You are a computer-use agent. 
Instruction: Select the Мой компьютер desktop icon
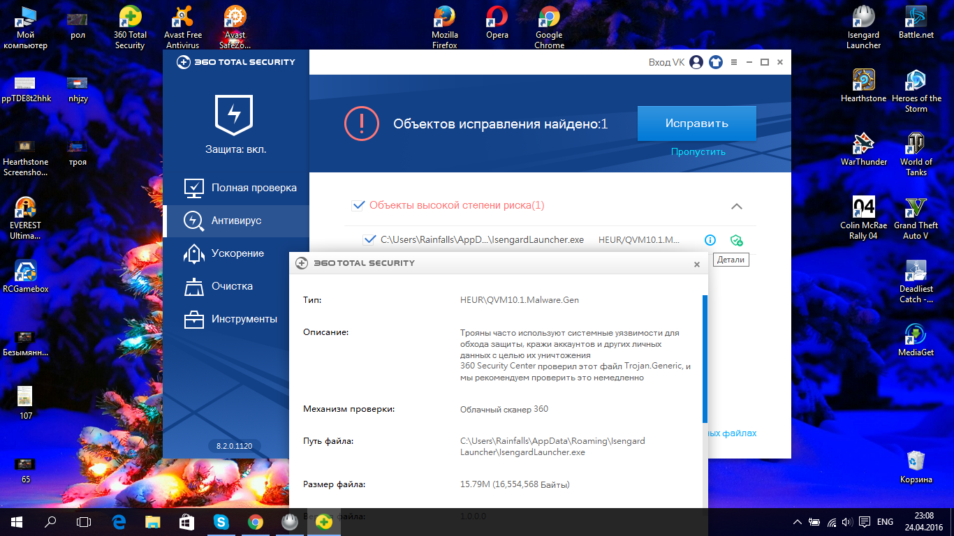26,28
